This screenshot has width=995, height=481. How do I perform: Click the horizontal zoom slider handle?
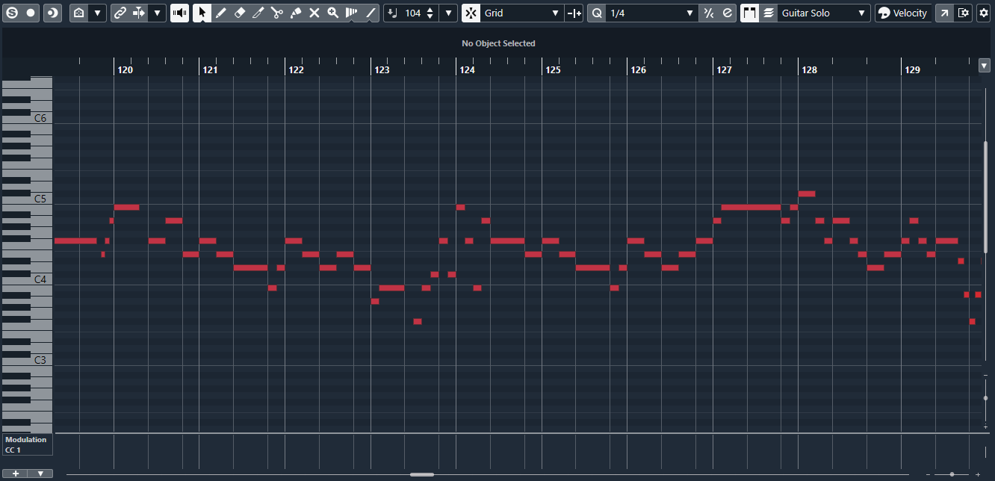952,474
